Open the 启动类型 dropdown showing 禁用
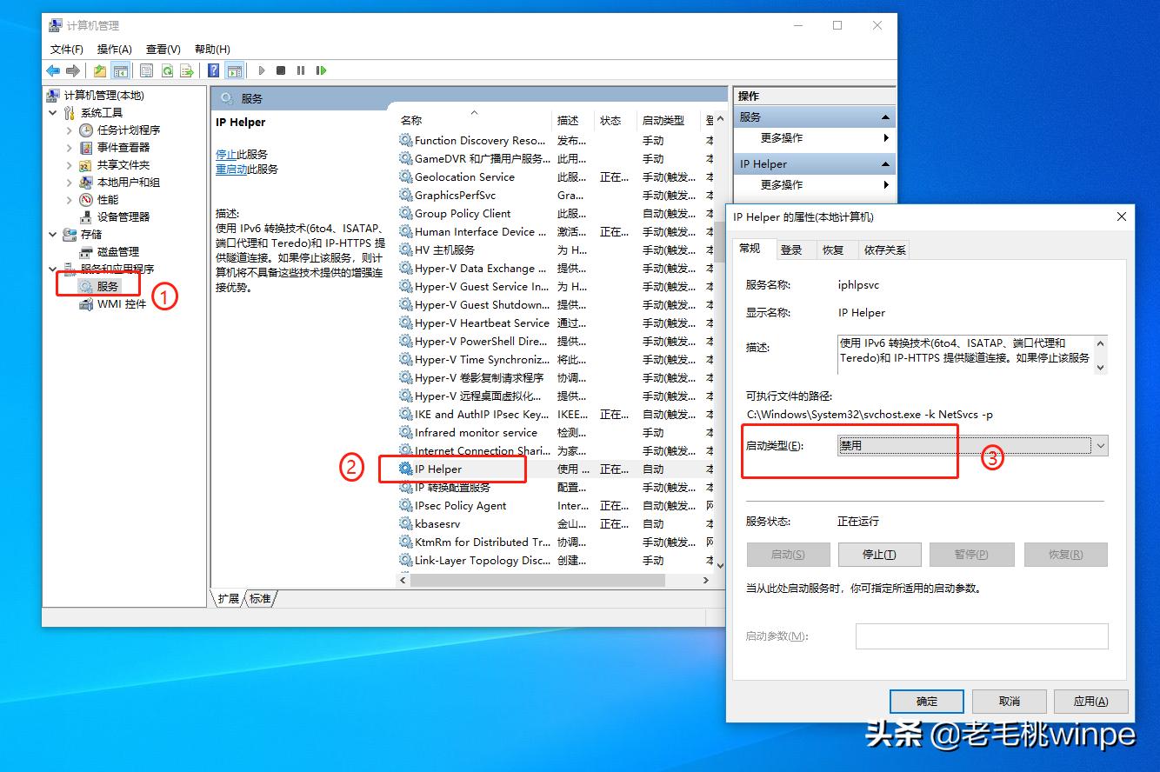The width and height of the screenshot is (1160, 772). (1102, 445)
